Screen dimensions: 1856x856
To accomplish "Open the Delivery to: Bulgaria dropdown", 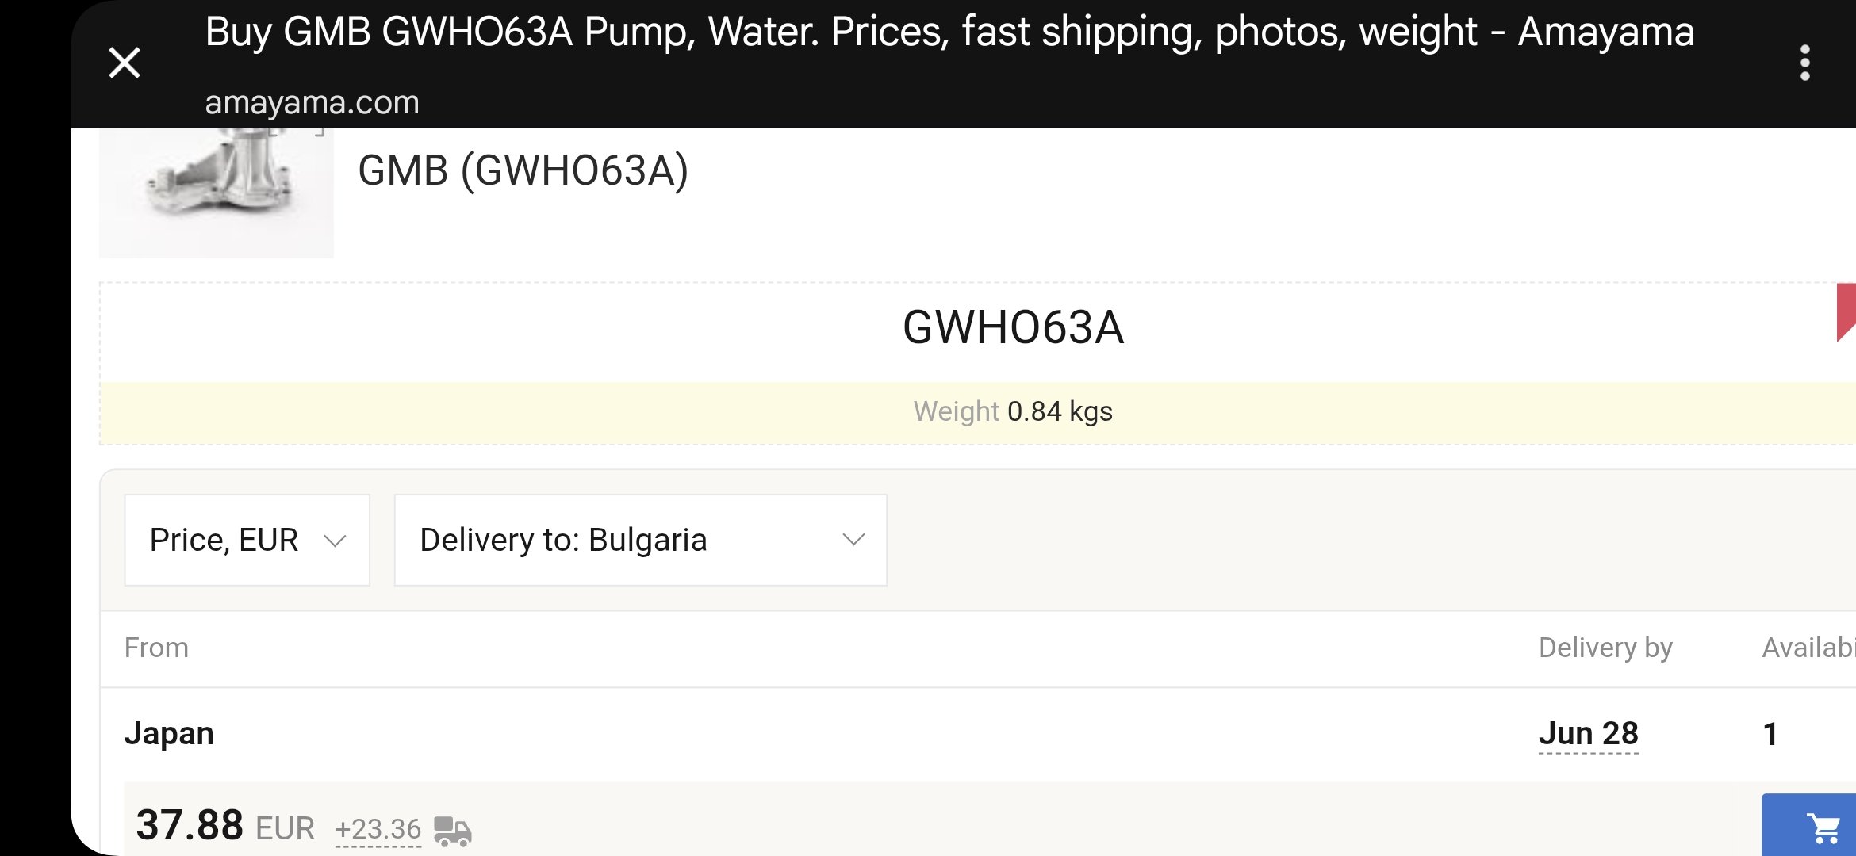I will click(x=641, y=540).
